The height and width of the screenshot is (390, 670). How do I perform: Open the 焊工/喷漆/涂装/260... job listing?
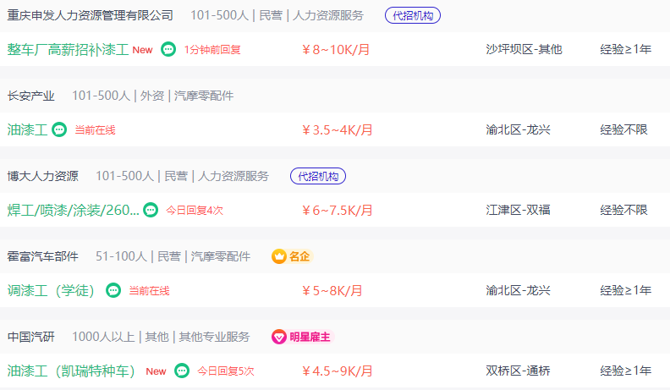pyautogui.click(x=73, y=210)
